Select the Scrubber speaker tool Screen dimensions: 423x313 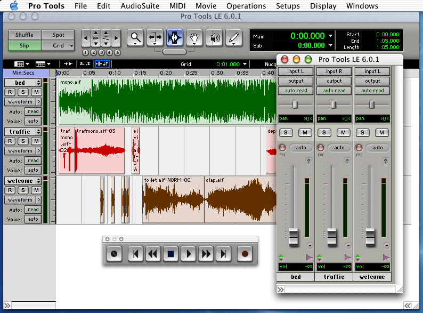click(x=214, y=38)
